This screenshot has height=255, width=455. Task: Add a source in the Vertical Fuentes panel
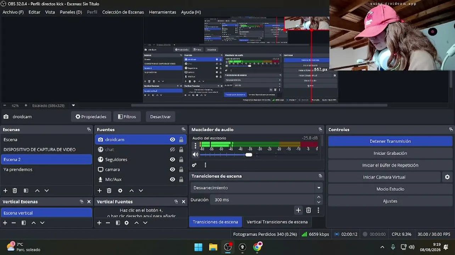point(99,223)
